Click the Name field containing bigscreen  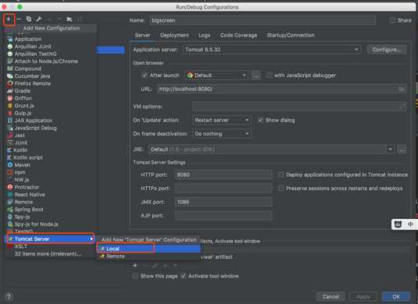[263, 20]
